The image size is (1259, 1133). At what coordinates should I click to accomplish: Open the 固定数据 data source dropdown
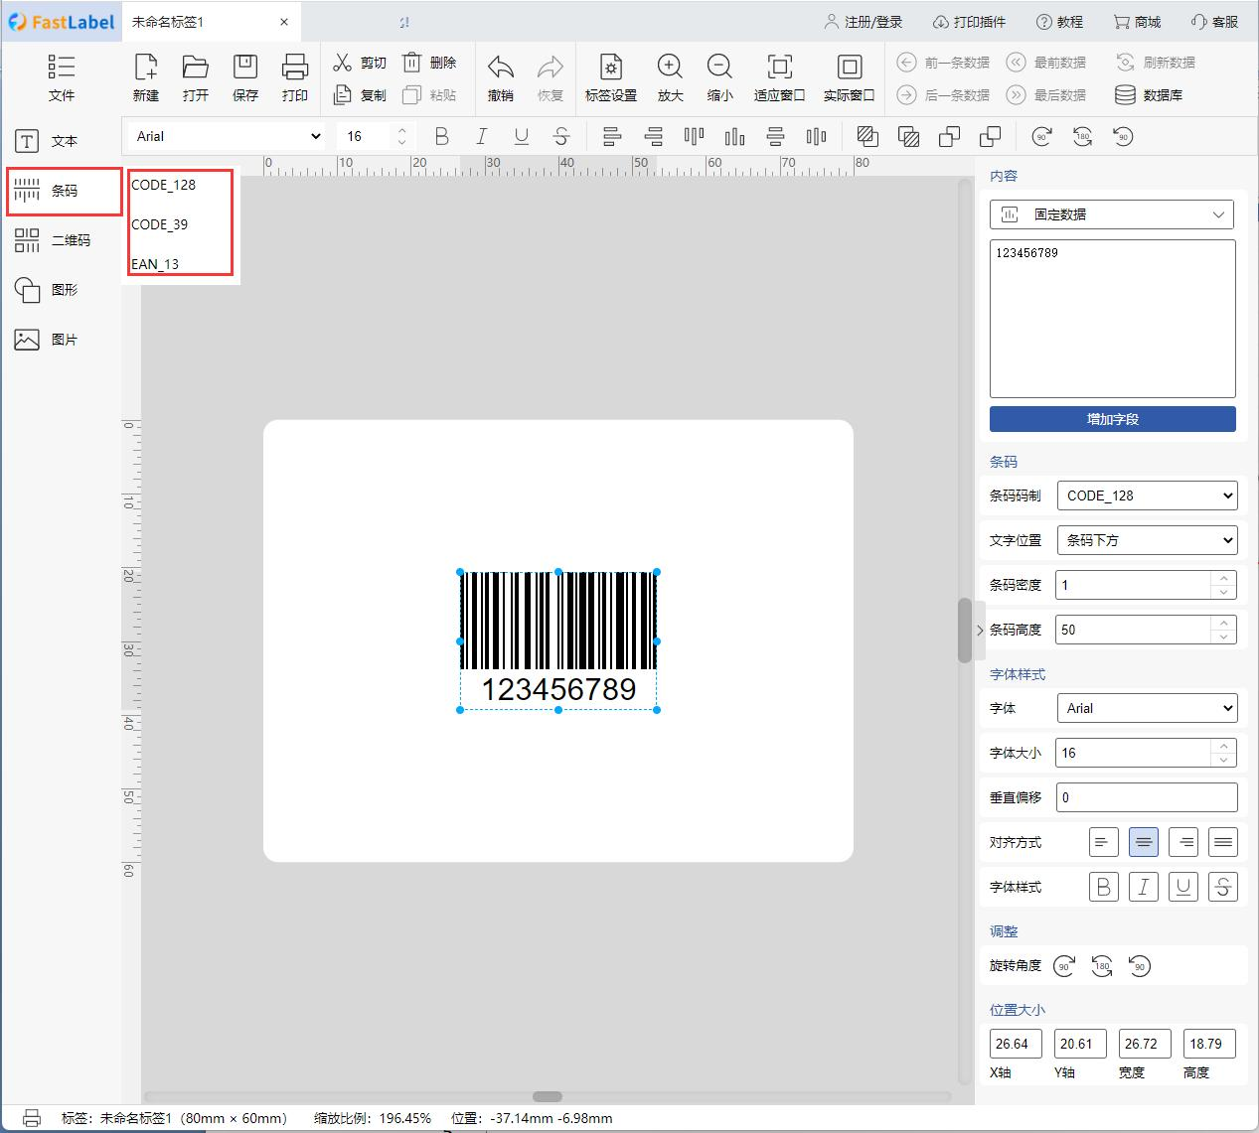pos(1112,214)
